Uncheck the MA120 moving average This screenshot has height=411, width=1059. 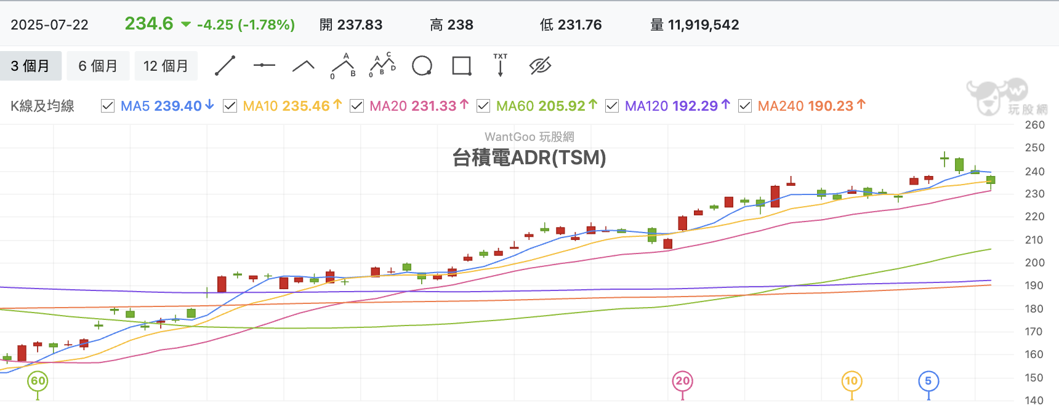click(612, 106)
